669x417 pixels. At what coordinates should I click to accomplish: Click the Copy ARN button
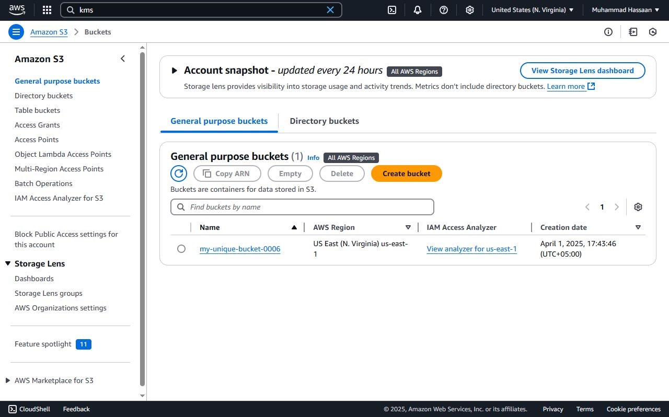point(226,173)
